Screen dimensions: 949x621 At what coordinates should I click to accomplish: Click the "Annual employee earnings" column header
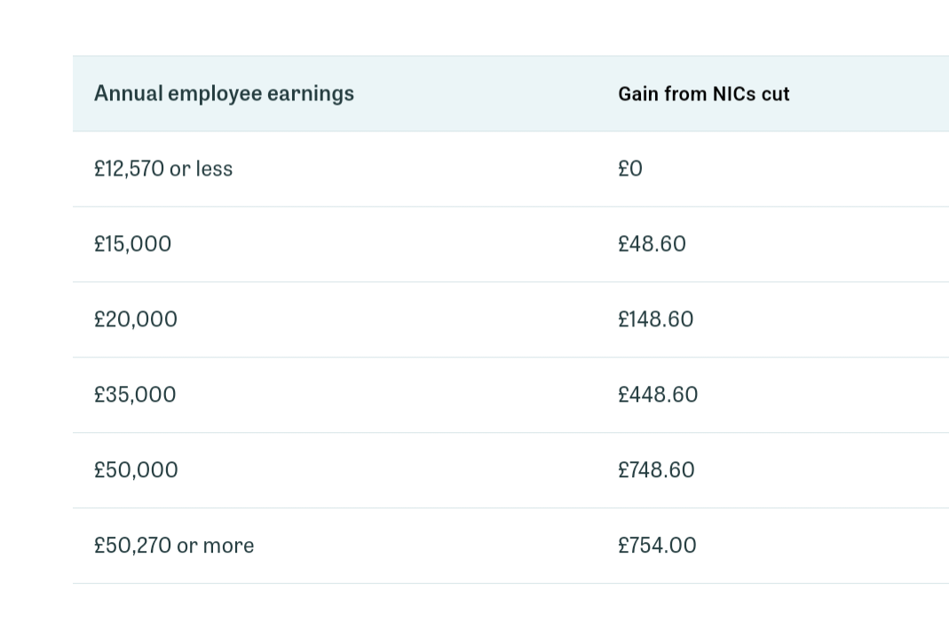pos(224,93)
